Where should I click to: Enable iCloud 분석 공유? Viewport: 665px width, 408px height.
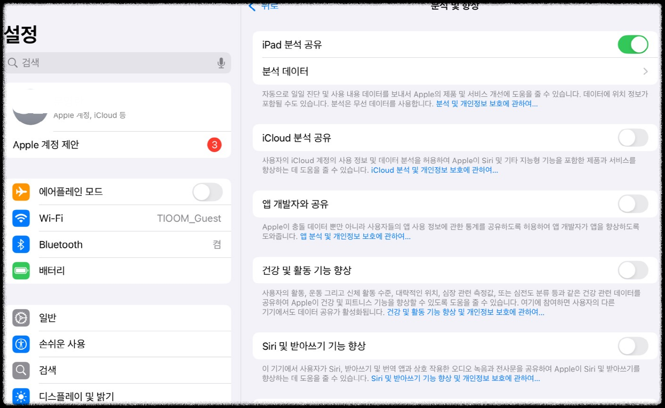tap(633, 138)
